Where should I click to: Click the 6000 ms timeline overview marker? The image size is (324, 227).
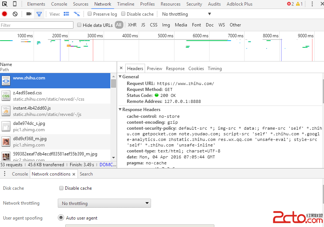pos(201,35)
